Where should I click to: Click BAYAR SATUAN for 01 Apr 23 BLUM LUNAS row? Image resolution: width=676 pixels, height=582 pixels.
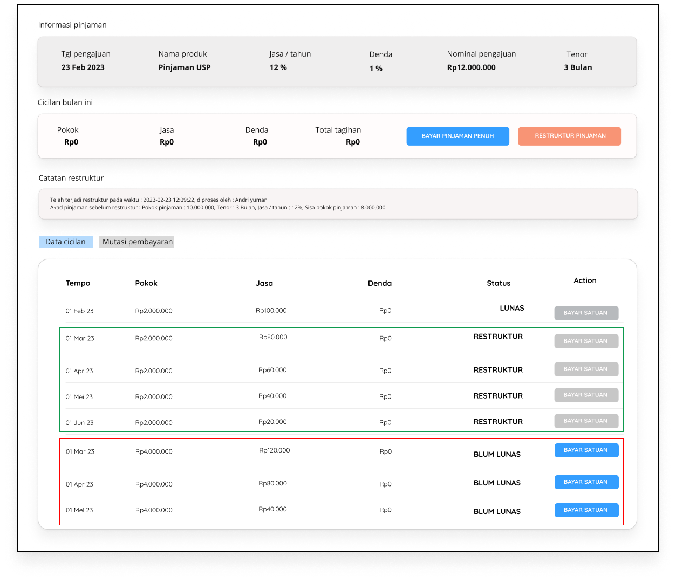(586, 482)
